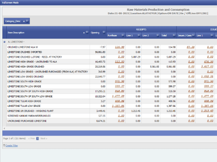This screenshot has width=217, height=162.
Task: Click the horizontal scrollbar left arrow
Action: pos(4,129)
